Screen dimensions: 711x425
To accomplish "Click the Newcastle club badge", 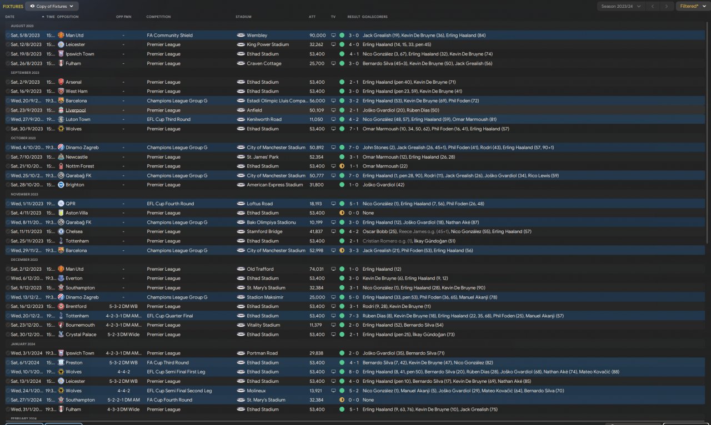I will point(61,157).
